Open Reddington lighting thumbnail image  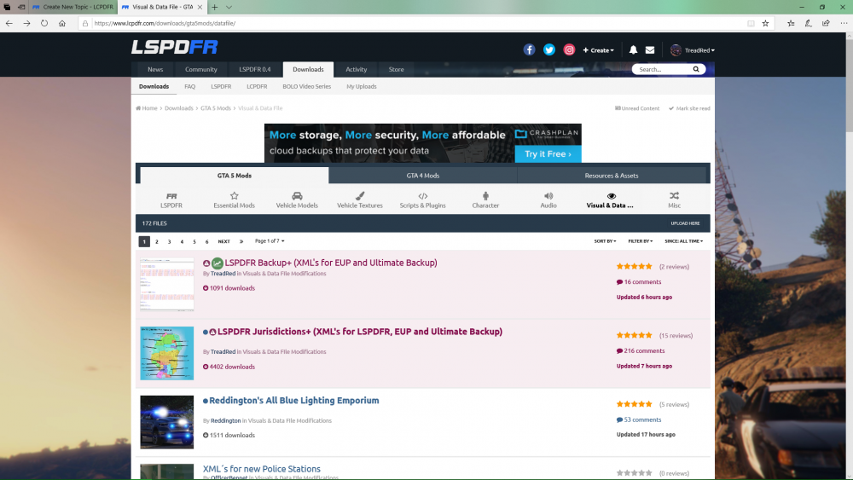click(x=167, y=422)
